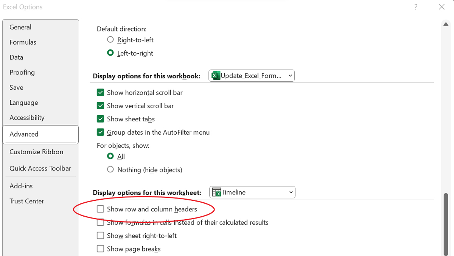Select Nothing (hide objects) for objects
This screenshot has width=454, height=256.
click(x=110, y=169)
